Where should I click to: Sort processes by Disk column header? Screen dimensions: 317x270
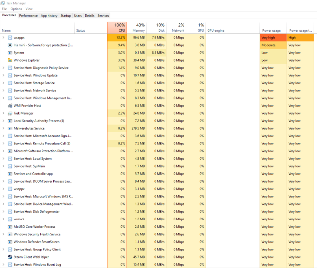coord(157,28)
